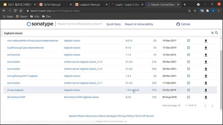223x125 pixels.
Task: Open Report A Vulnerability link
Action: pyautogui.click(x=139, y=24)
